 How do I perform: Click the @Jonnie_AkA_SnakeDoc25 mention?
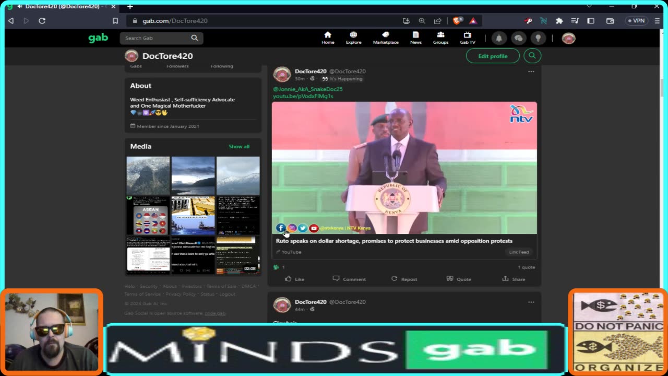coord(308,89)
